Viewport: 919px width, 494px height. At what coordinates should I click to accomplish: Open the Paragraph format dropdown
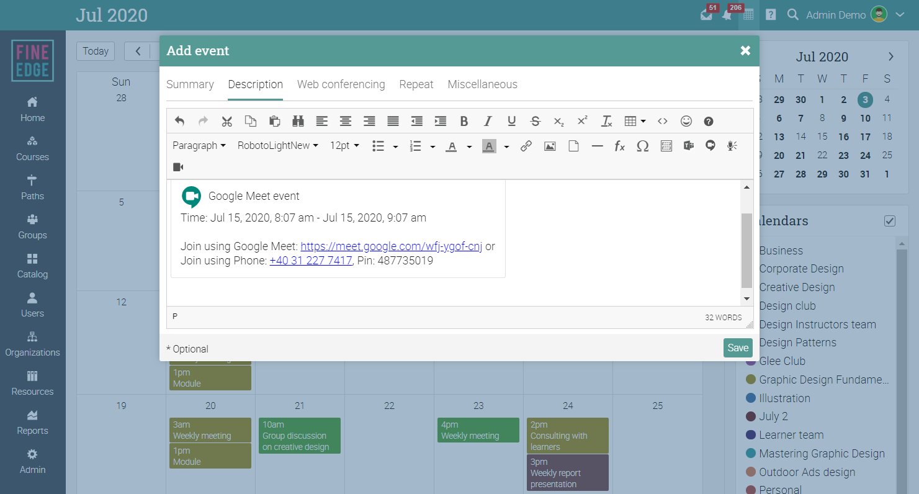click(x=199, y=146)
